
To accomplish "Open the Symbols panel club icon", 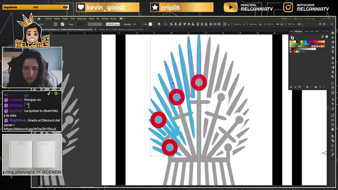I will (x=333, y=58).
